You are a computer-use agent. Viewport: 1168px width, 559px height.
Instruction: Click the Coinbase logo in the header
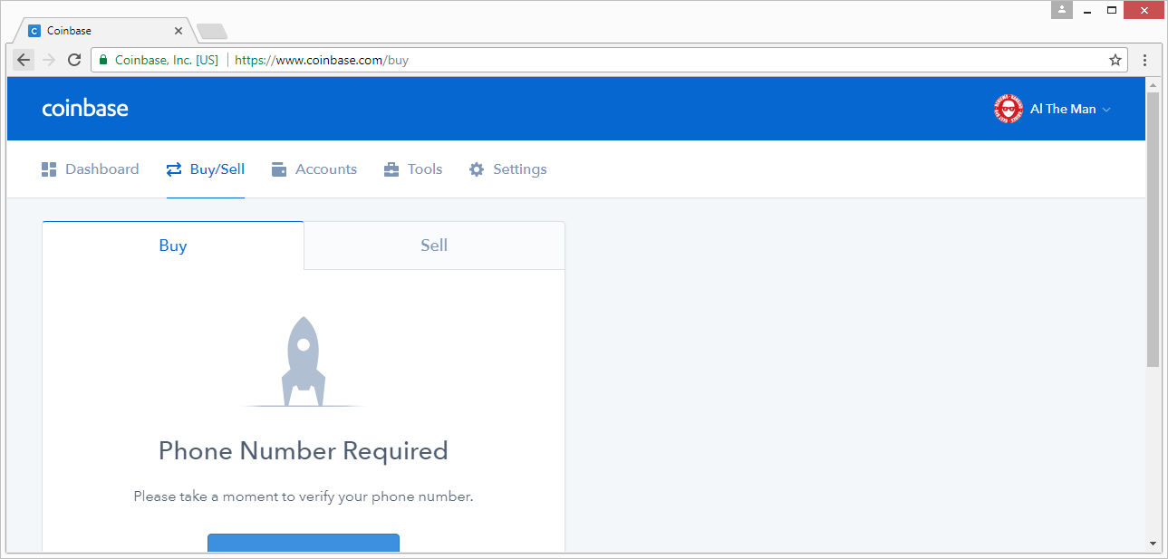point(85,109)
